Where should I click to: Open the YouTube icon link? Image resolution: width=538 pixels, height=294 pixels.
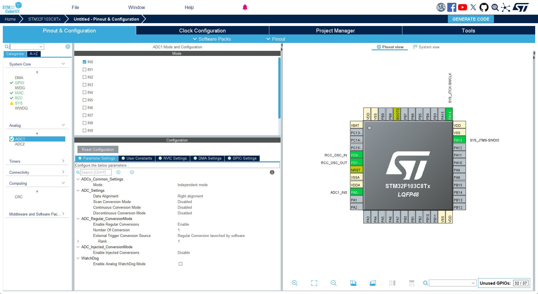[462, 7]
